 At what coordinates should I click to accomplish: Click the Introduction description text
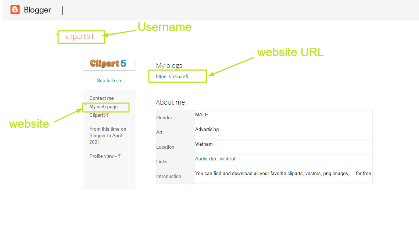point(283,174)
